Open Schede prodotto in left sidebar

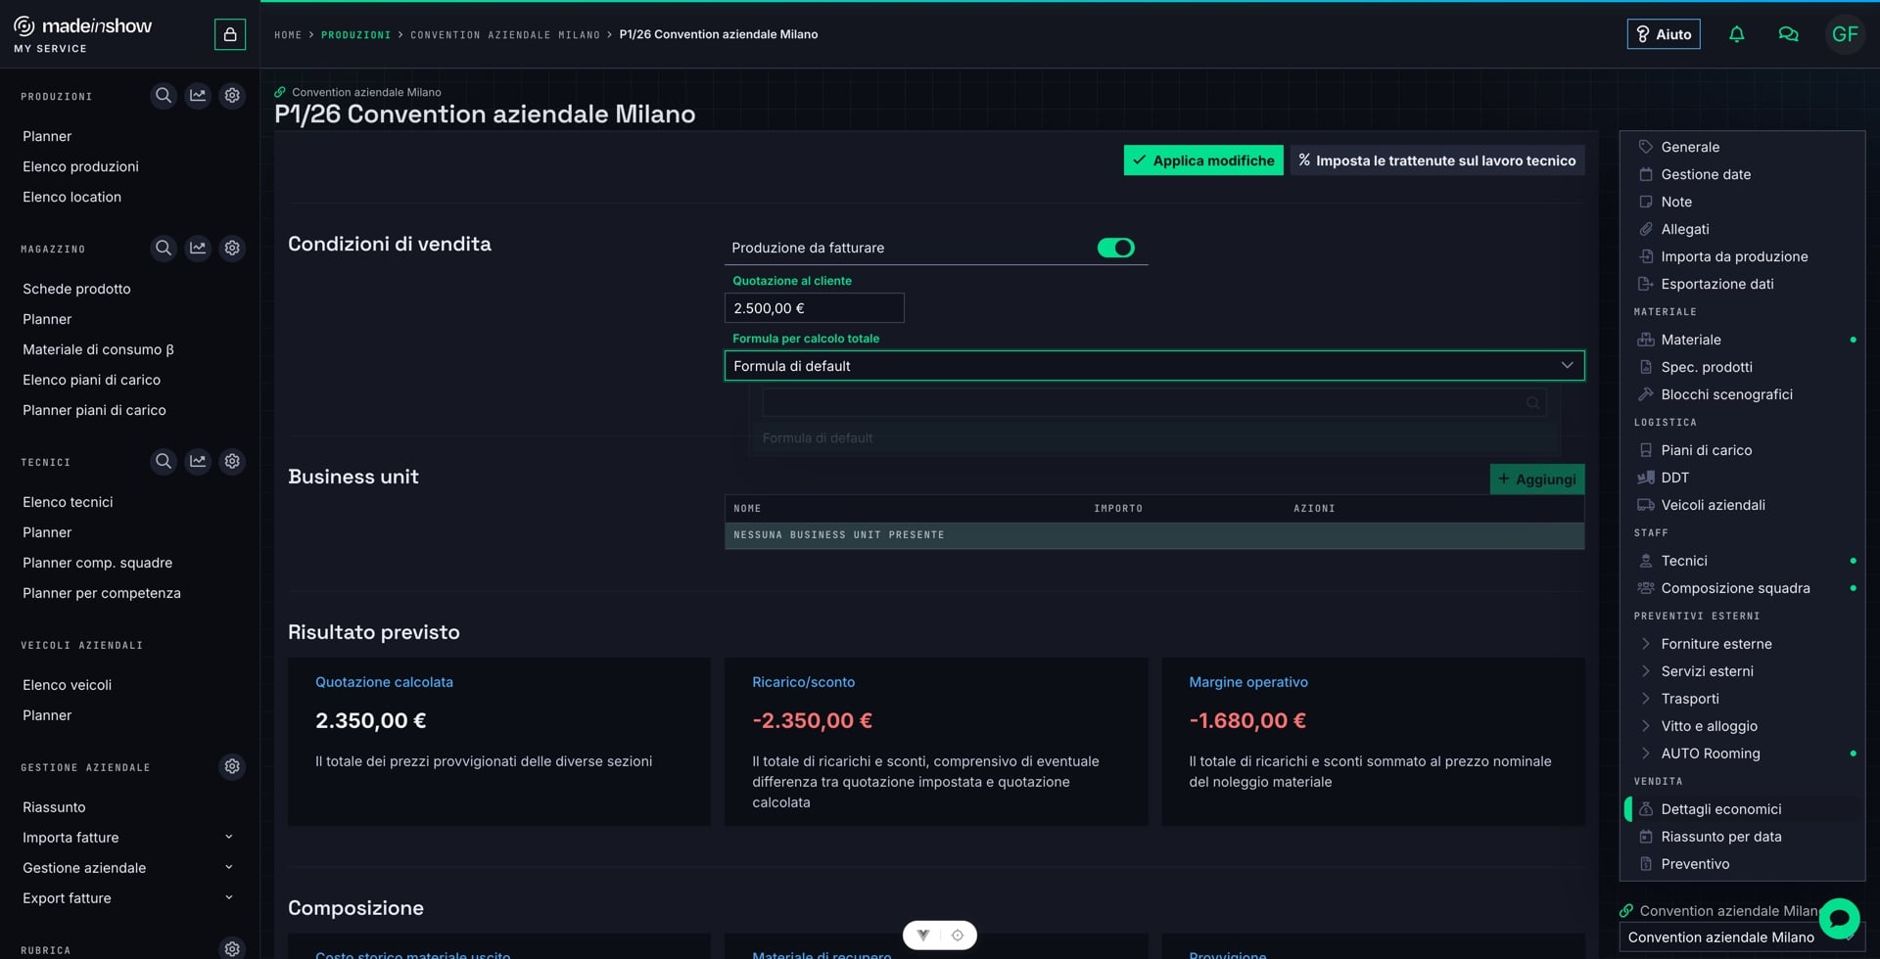(76, 289)
